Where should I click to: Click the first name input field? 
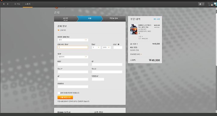tap(73, 64)
